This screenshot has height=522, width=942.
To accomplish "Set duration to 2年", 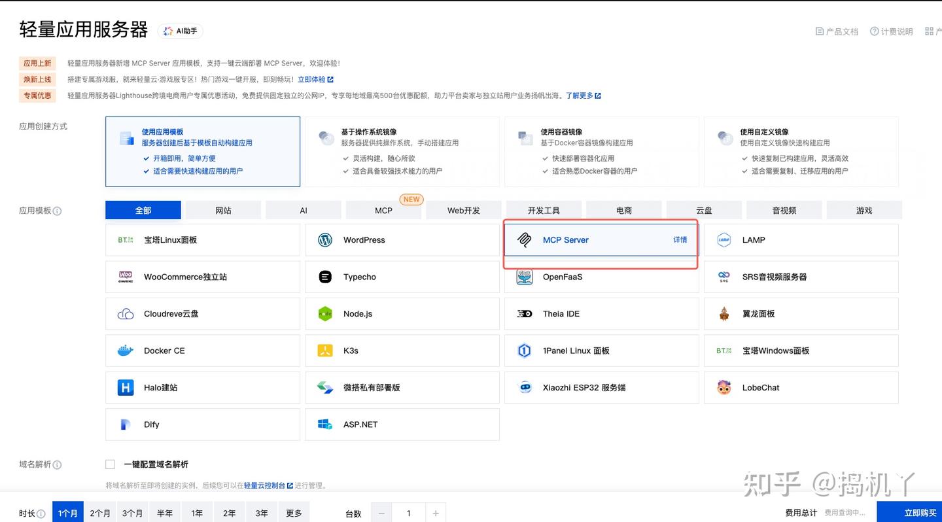I will click(x=229, y=513).
